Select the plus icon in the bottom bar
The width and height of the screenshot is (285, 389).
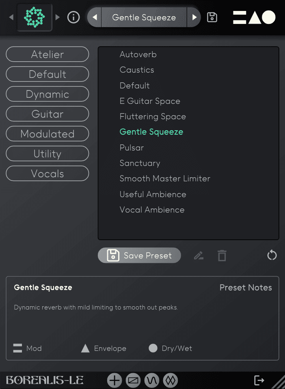114,380
